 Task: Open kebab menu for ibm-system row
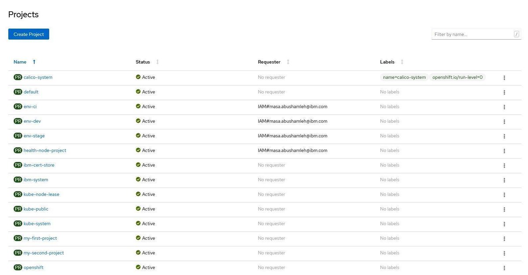pos(504,180)
